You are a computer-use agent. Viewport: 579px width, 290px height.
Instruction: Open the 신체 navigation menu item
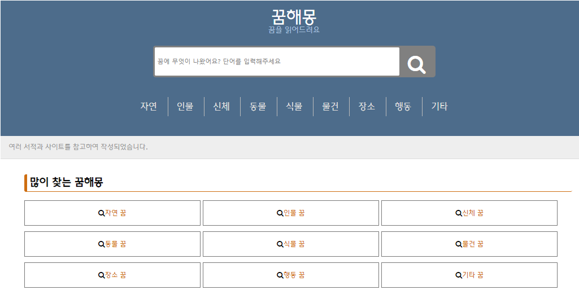click(x=221, y=106)
